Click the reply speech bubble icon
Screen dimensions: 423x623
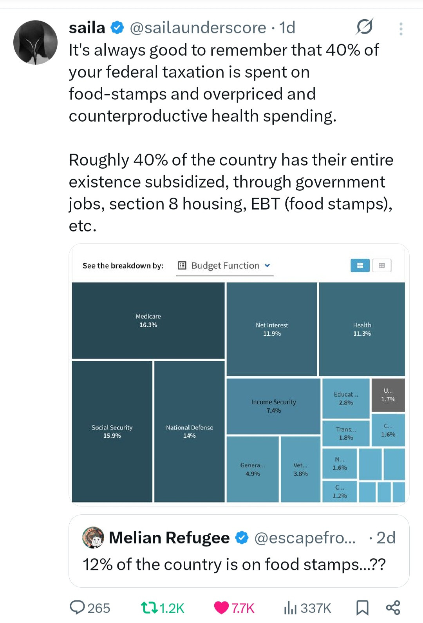(x=77, y=608)
